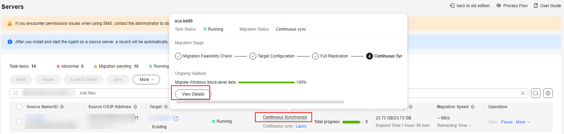The image size is (564, 134).
Task: Open the User Guide
Action: click(x=547, y=6)
